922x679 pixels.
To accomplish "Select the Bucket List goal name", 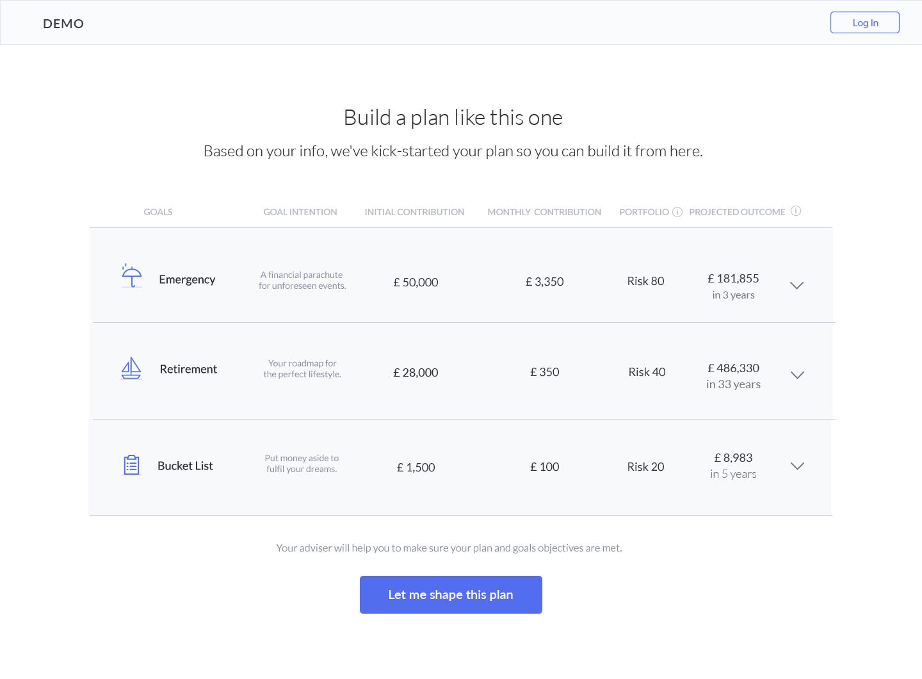I will point(185,466).
